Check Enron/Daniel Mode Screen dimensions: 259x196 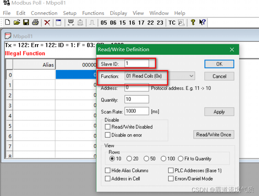click(x=171, y=179)
